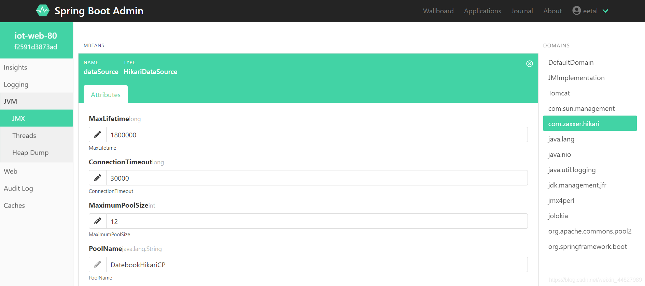Image resolution: width=645 pixels, height=286 pixels.
Task: Close the dataSource MBean panel
Action: [x=530, y=64]
